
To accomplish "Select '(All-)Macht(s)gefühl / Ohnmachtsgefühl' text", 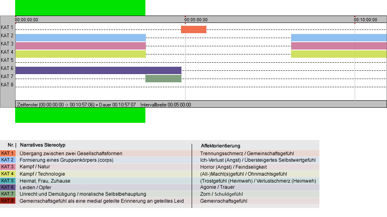I will tap(244, 174).
